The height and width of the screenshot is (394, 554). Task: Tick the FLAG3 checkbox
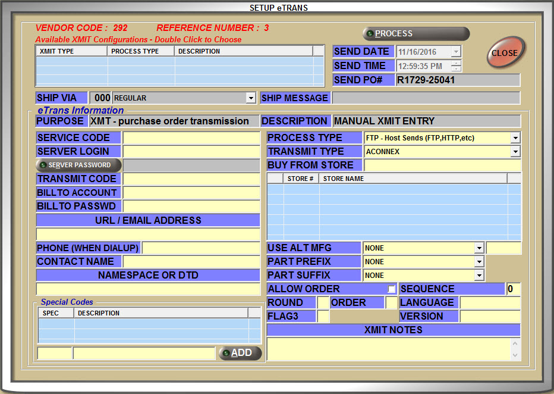click(x=322, y=317)
